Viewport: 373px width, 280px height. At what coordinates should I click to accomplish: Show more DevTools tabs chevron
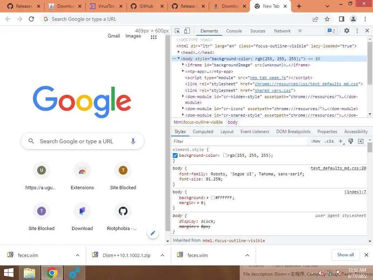coord(300,31)
